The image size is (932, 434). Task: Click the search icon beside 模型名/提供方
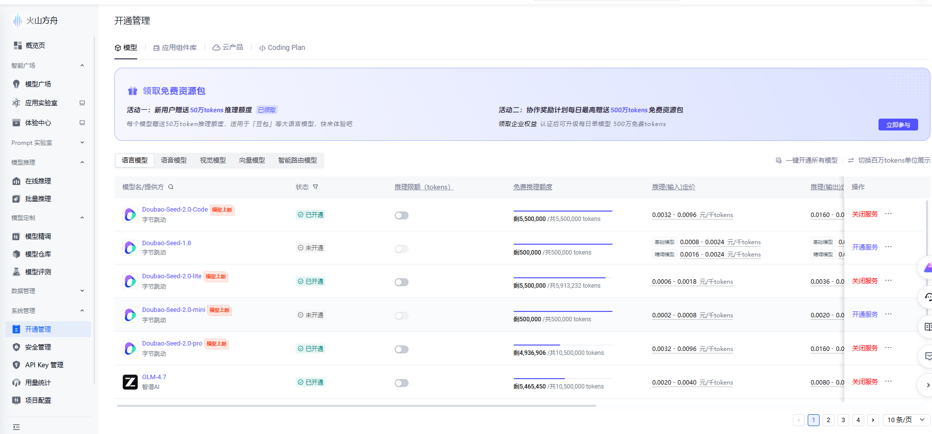pos(171,187)
